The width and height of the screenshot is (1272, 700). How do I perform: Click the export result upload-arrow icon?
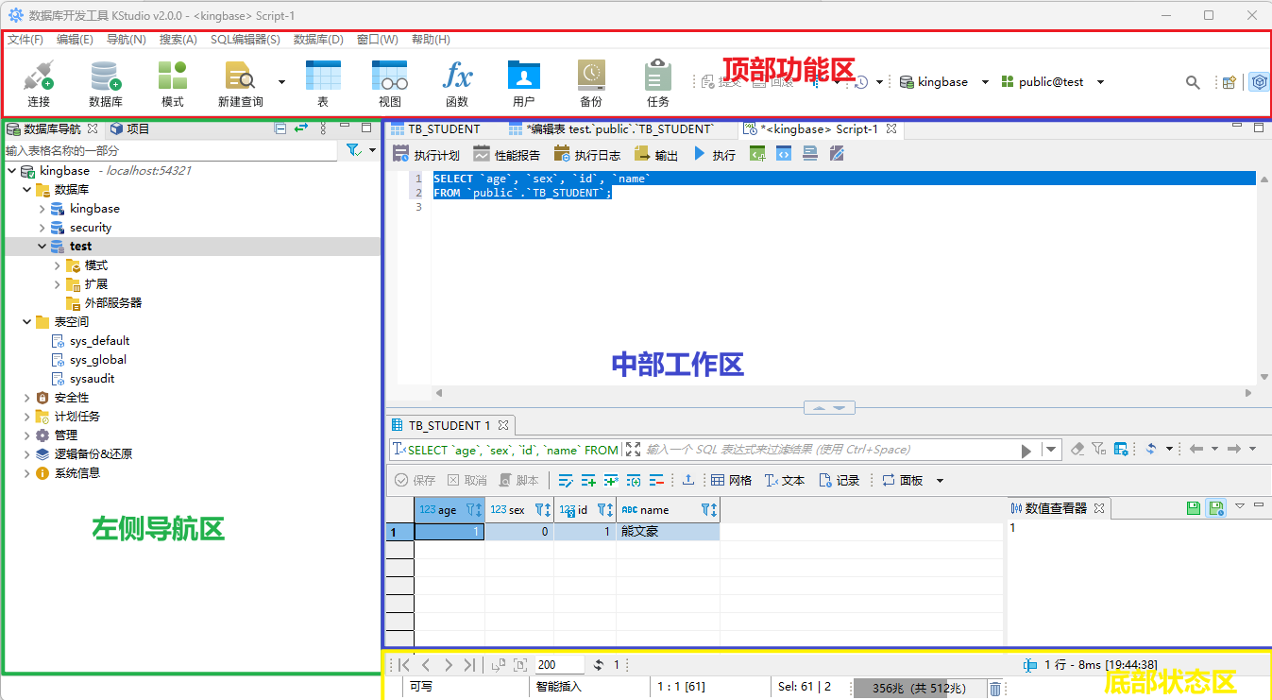(x=688, y=480)
